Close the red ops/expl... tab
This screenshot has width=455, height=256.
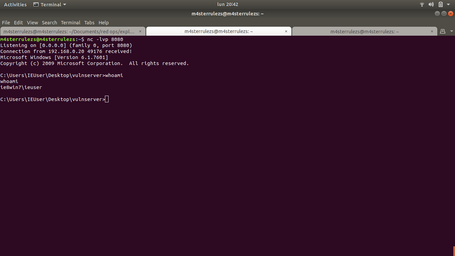pyautogui.click(x=140, y=31)
